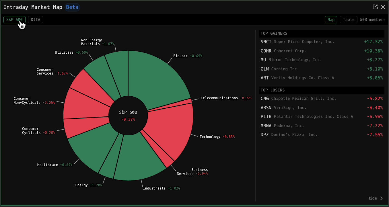The image size is (389, 207).
Task: Open PLTR Palantir Technologies row
Action: pyautogui.click(x=322, y=116)
